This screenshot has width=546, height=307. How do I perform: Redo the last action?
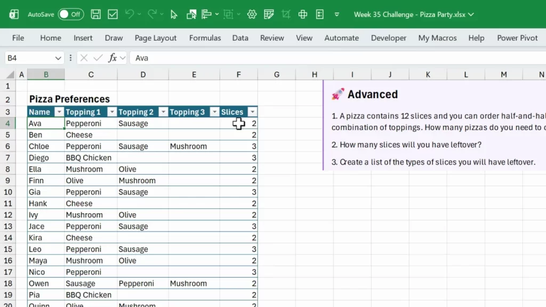click(x=152, y=14)
